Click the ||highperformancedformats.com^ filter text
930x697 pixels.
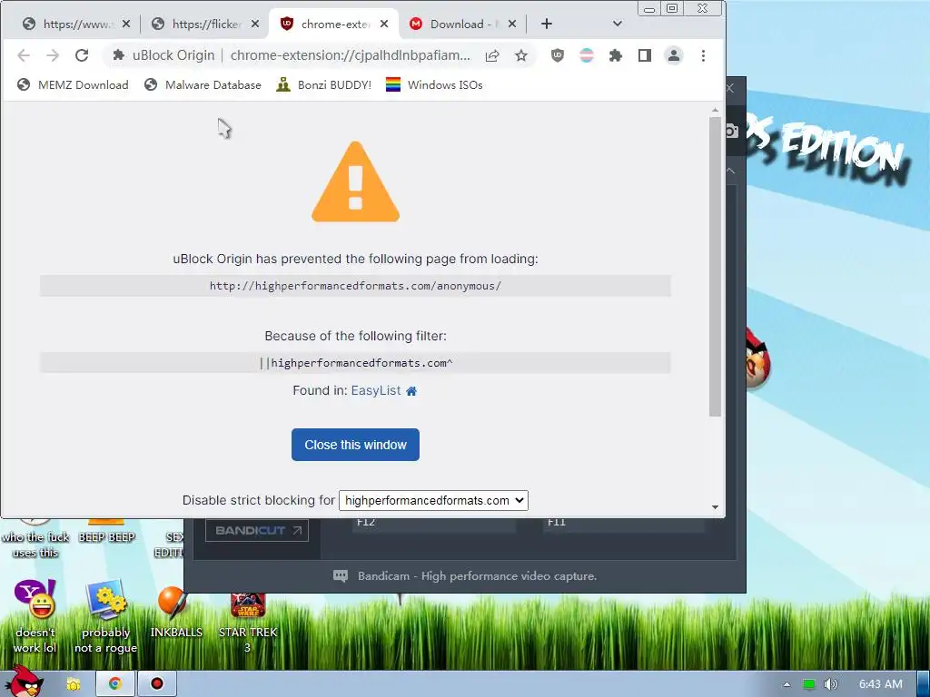[355, 363]
